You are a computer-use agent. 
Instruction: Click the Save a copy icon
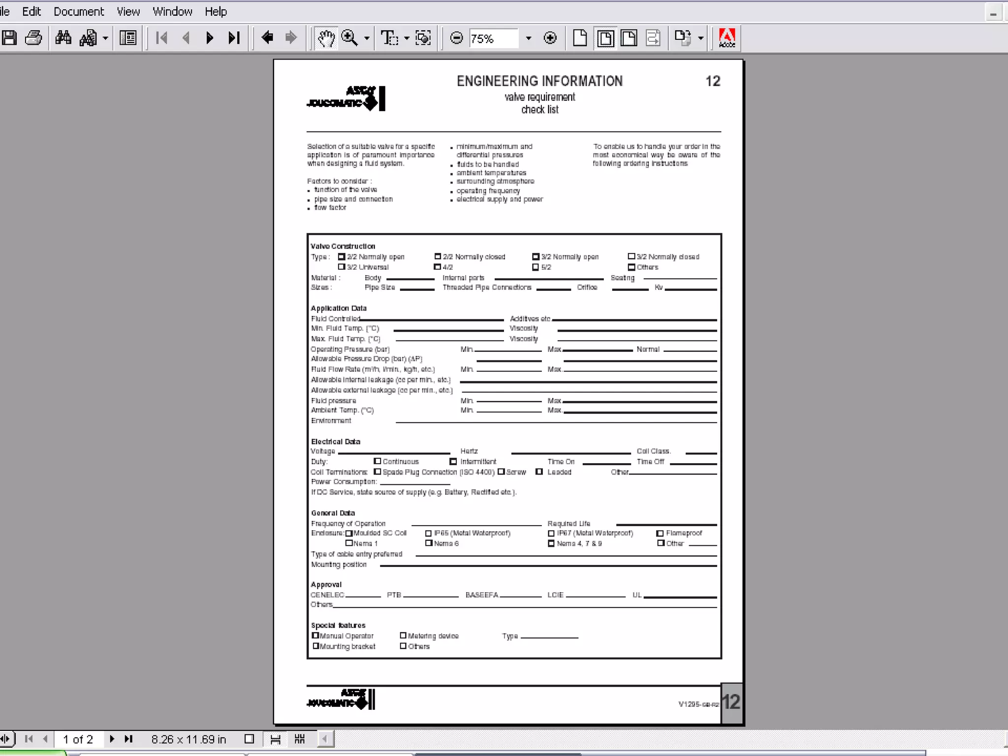point(9,38)
